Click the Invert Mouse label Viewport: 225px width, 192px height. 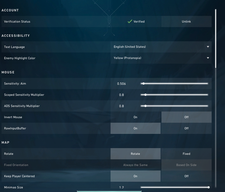pyautogui.click(x=13, y=117)
